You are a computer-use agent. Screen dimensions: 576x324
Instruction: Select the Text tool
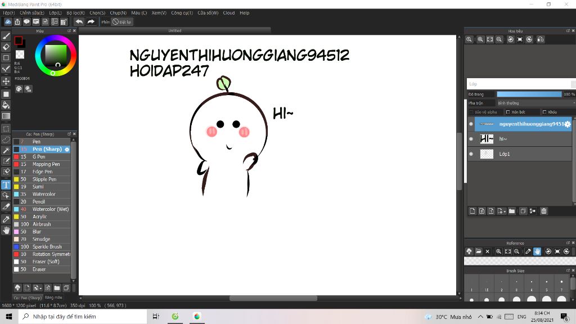6,184
